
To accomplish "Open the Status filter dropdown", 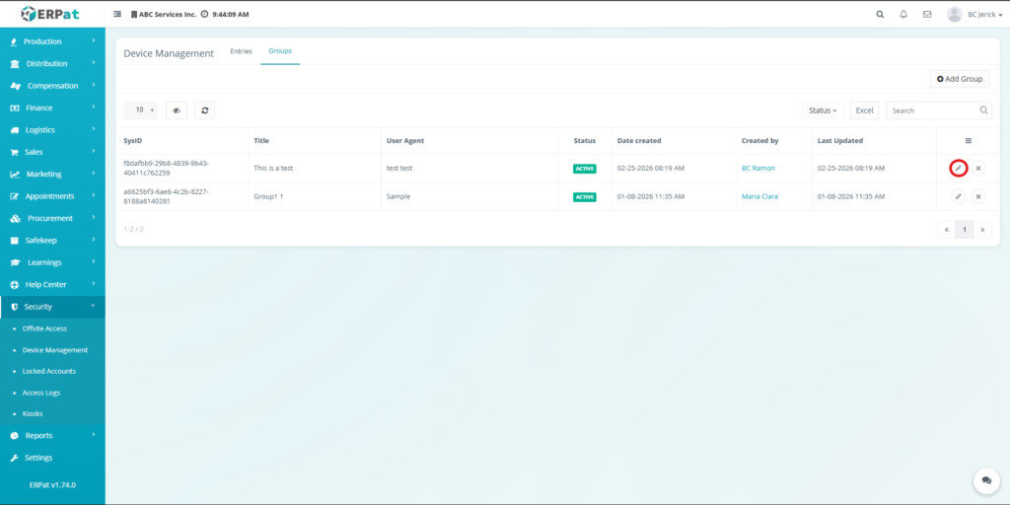I will pos(823,110).
